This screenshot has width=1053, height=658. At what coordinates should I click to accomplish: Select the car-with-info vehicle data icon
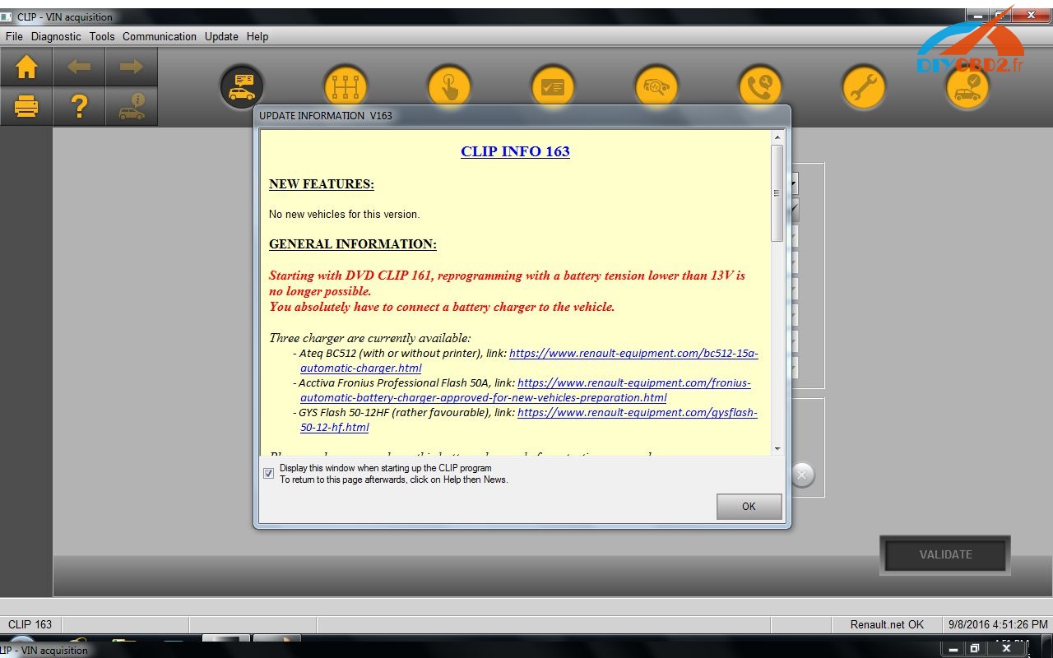pyautogui.click(x=132, y=106)
